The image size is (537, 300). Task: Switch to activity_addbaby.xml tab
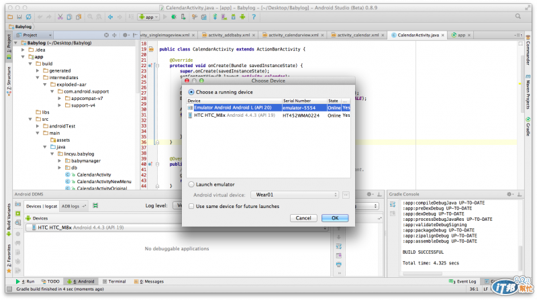229,35
